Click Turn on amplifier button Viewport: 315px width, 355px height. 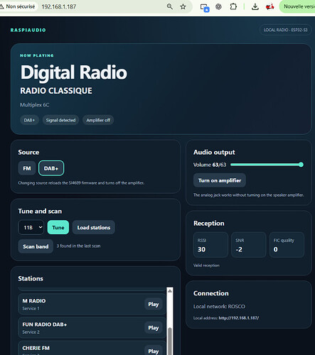point(220,180)
